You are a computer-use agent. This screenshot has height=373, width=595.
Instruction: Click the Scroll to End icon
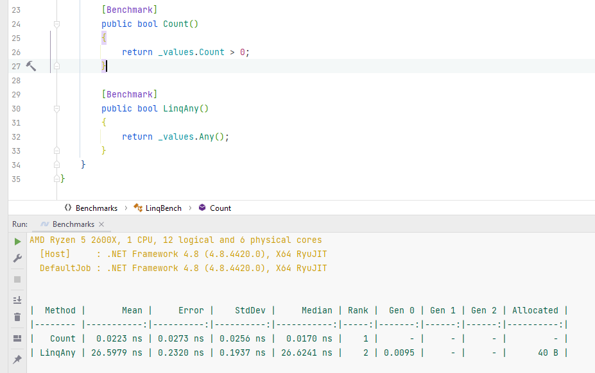pos(17,300)
